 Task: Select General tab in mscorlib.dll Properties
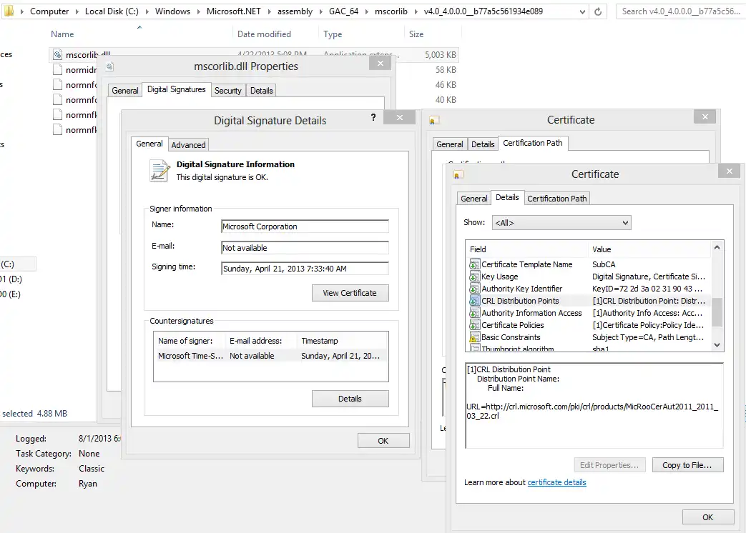(125, 91)
